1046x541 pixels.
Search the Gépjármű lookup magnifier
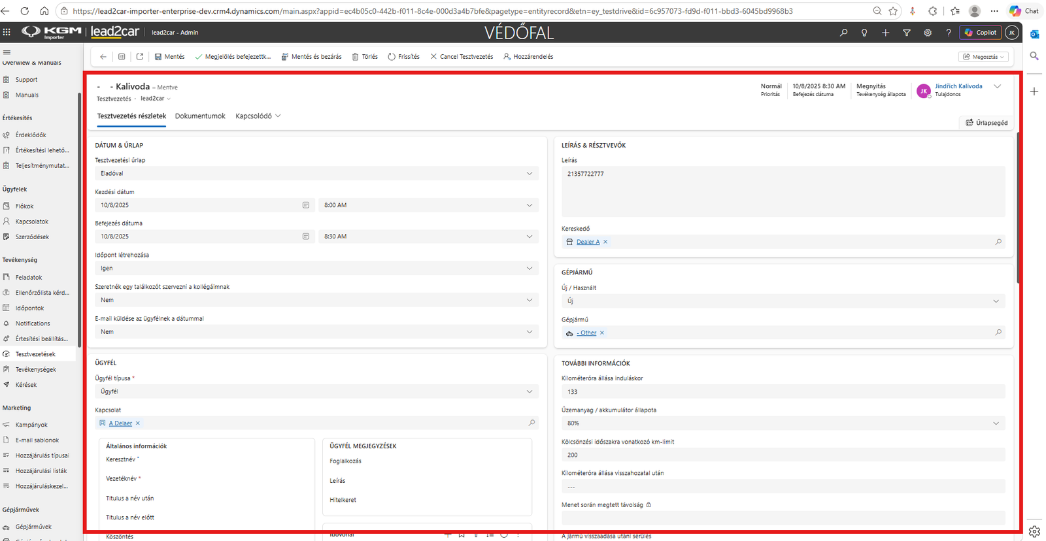click(x=998, y=333)
